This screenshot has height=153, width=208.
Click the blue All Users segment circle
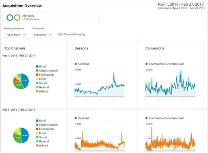[x=10, y=17]
